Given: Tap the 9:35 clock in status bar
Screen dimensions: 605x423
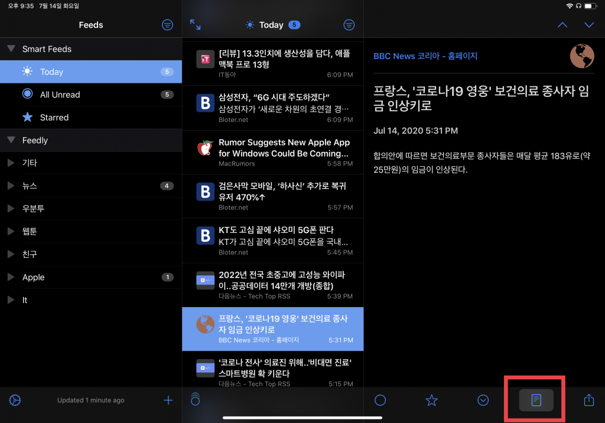Looking at the screenshot, I should (x=21, y=6).
